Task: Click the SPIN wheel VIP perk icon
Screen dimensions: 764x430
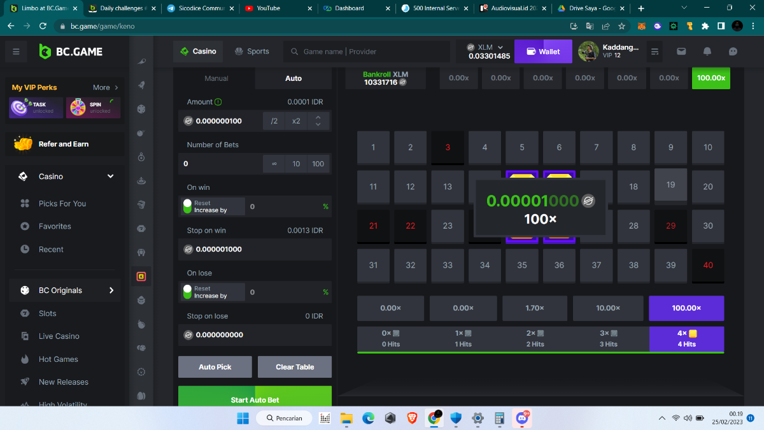Action: pos(78,108)
